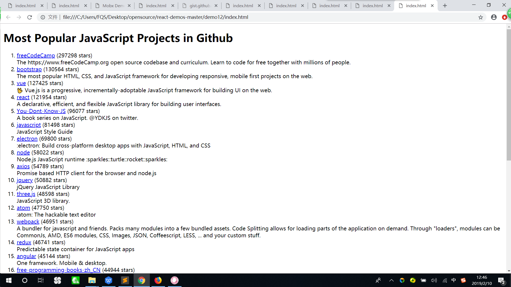This screenshot has height=287, width=511.
Task: Open the react project link
Action: [23, 97]
